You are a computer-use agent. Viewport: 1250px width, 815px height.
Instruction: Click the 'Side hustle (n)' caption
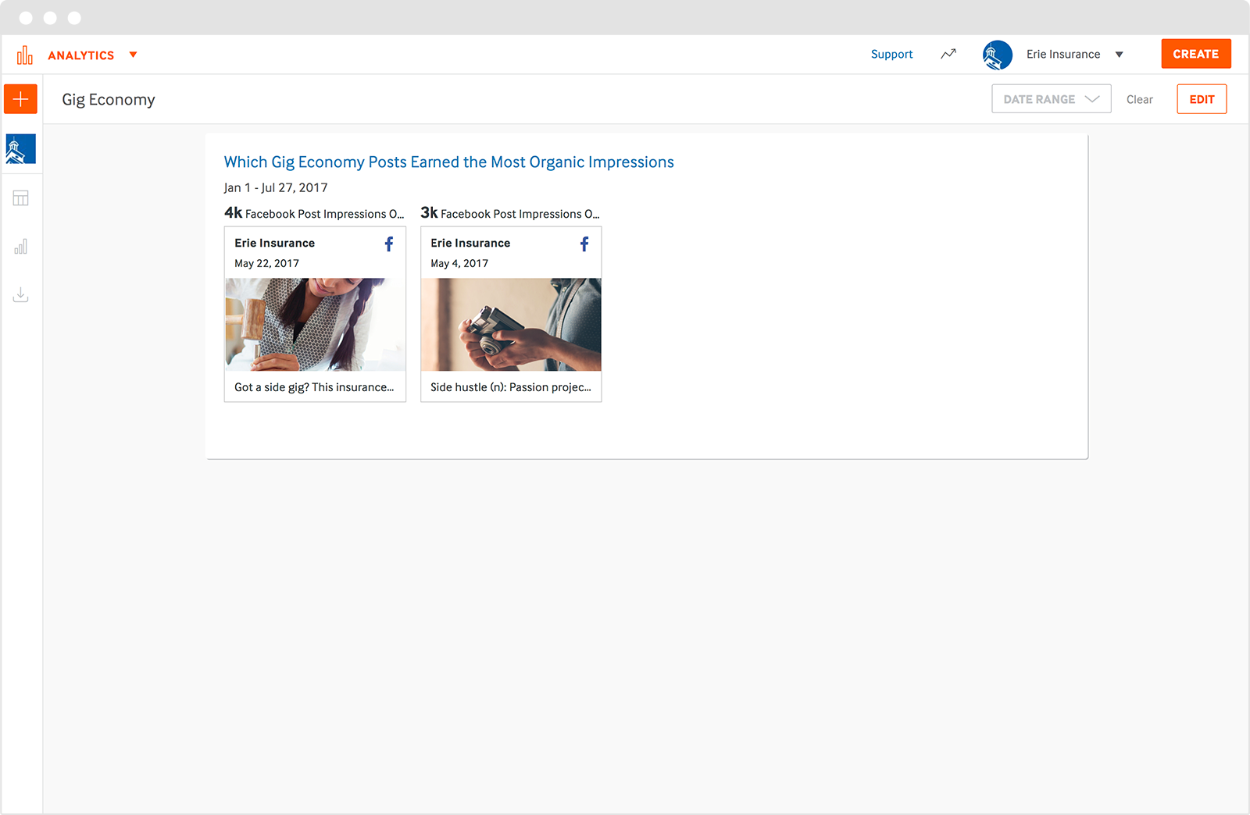(x=511, y=387)
